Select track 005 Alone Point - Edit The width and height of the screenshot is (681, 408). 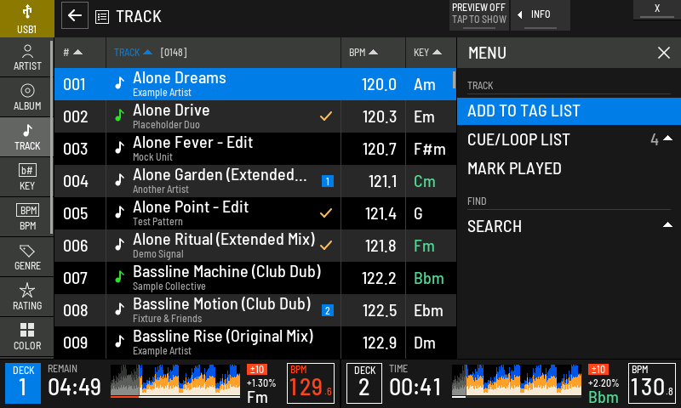click(255, 213)
